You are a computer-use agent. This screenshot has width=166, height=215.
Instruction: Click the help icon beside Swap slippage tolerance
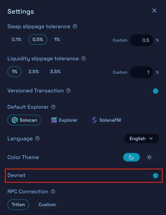[x=75, y=26]
